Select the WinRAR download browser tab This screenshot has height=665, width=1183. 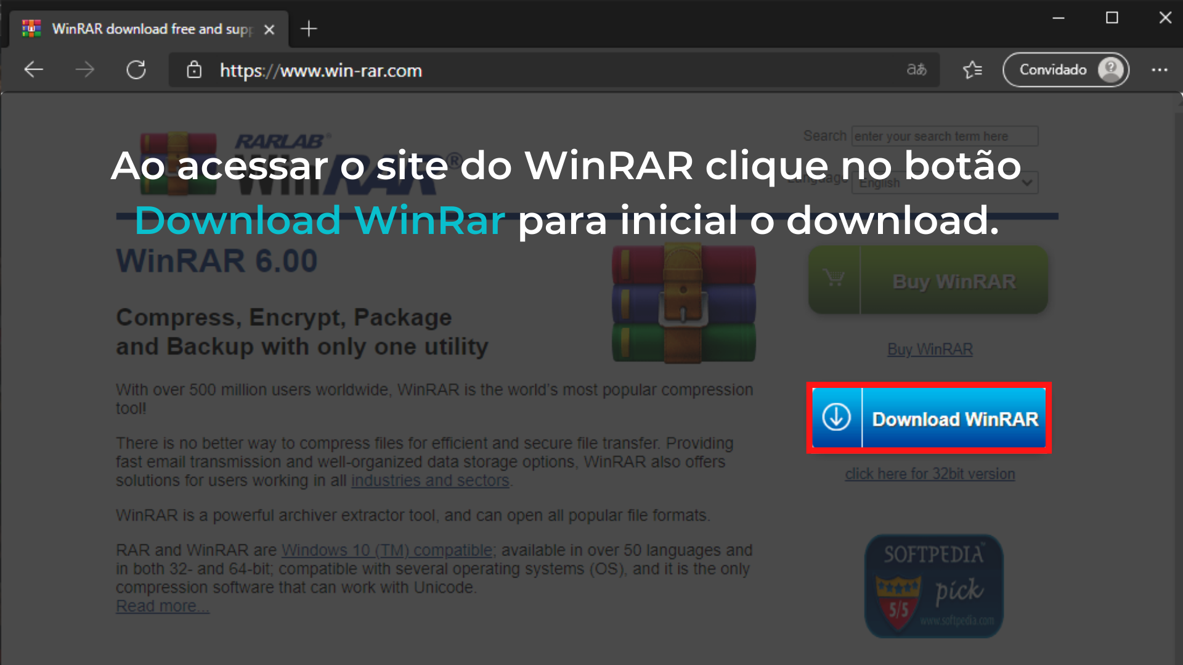click(148, 29)
